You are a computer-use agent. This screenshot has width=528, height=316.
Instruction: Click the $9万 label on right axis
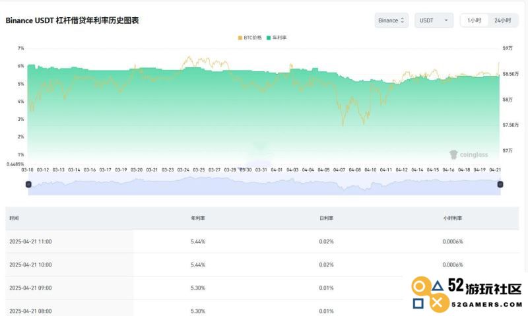(508, 48)
